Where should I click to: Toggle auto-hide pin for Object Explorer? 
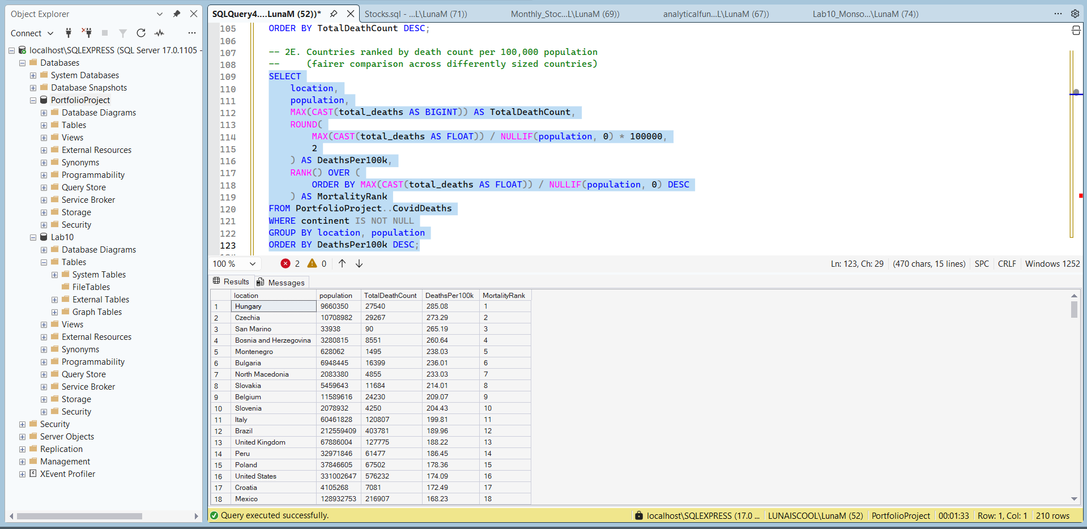(177, 14)
